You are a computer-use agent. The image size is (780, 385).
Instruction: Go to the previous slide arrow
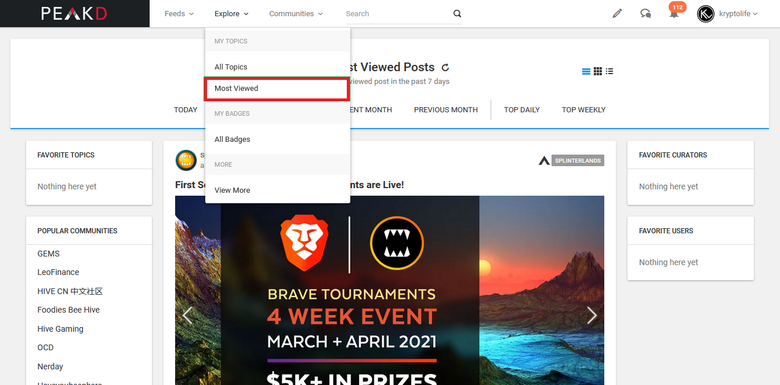pyautogui.click(x=187, y=316)
